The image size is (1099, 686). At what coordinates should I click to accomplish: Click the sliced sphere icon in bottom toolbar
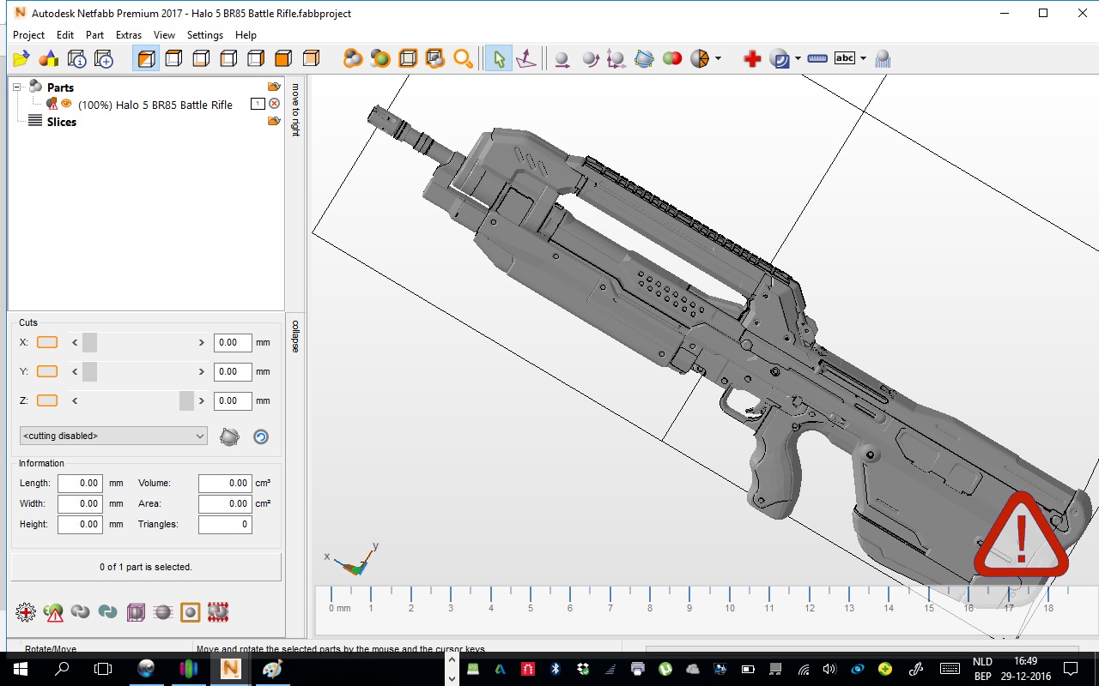[x=163, y=612]
